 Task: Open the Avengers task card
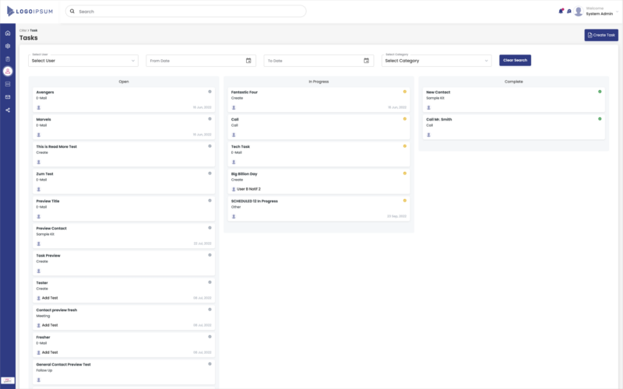117,100
